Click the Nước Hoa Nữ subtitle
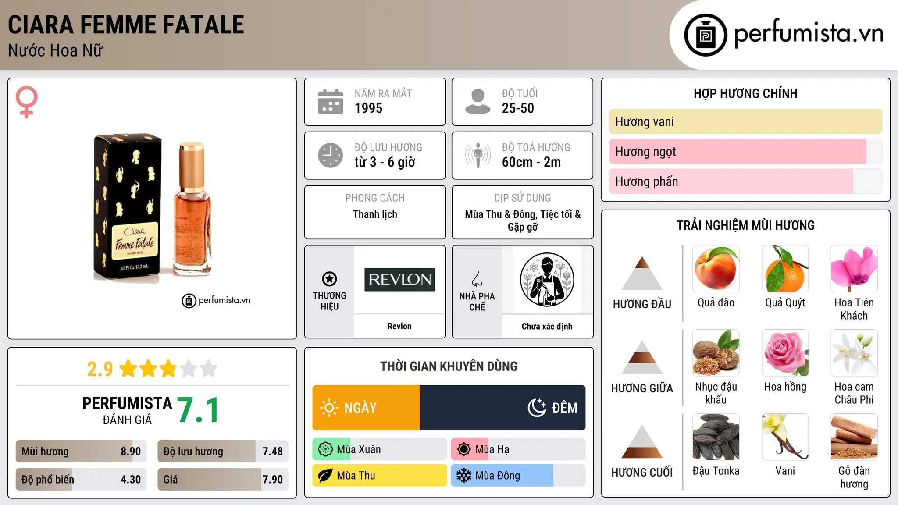 coord(55,50)
